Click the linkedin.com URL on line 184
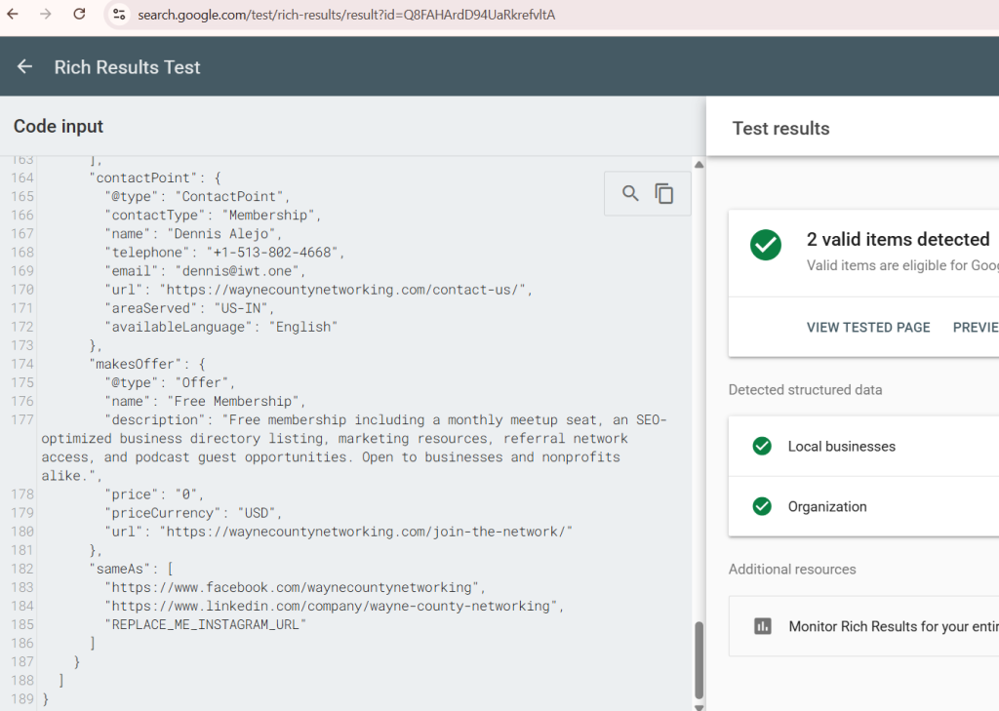This screenshot has height=711, width=999. (x=331, y=606)
